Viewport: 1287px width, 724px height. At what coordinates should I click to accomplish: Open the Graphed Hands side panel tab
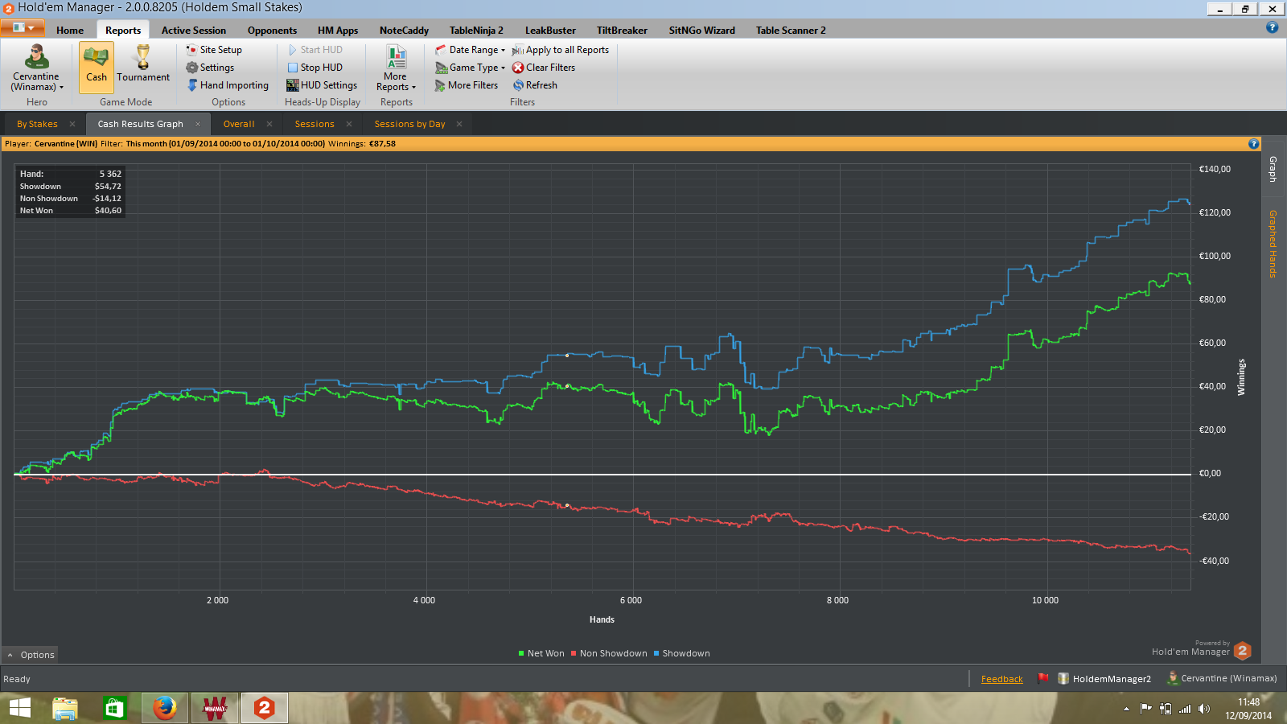1273,244
